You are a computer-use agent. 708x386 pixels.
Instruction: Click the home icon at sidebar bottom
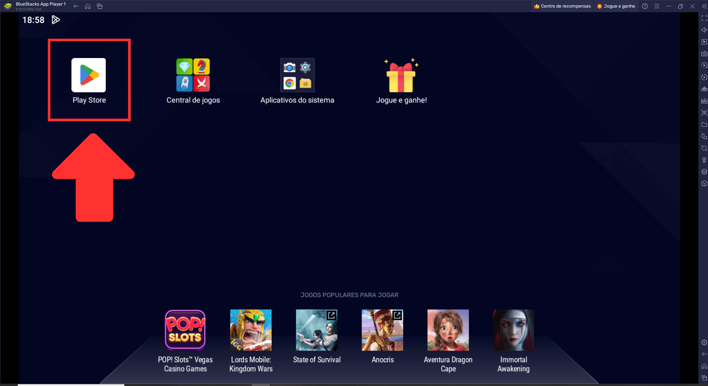coord(704,366)
